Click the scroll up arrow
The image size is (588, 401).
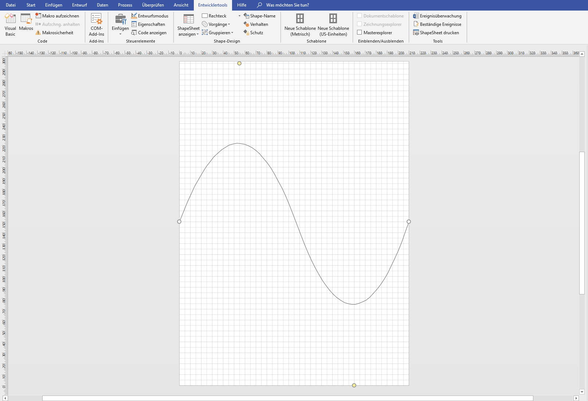(582, 54)
